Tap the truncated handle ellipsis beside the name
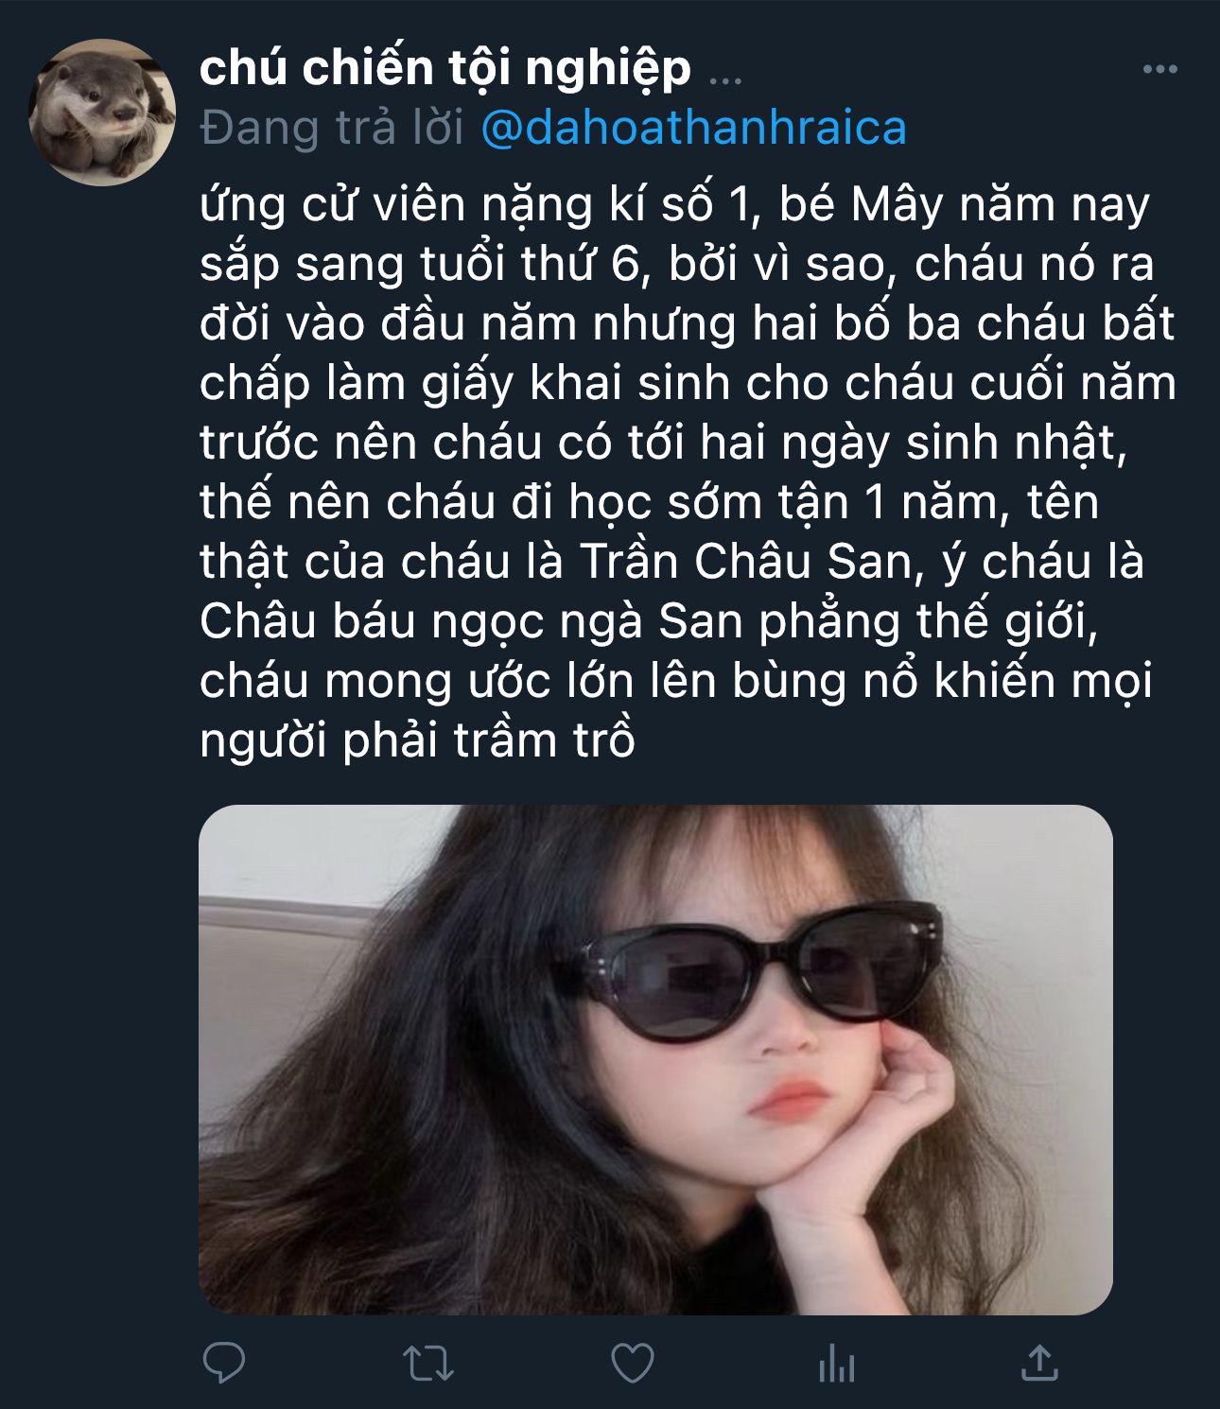 (725, 76)
